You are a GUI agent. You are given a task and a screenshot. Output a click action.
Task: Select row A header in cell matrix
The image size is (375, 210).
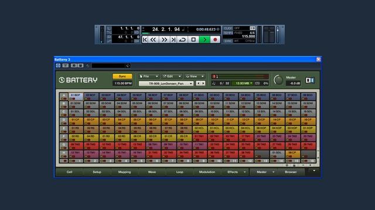click(x=64, y=96)
